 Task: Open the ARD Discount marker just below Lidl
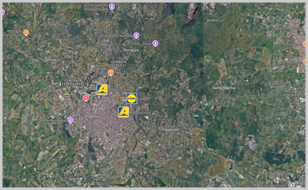coord(123,112)
